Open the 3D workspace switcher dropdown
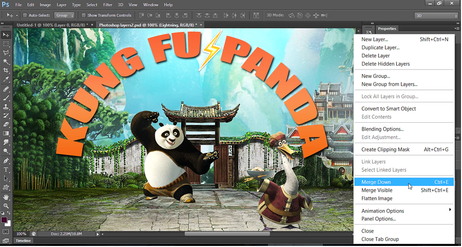Viewport: 462px width, 247px height. coord(436,16)
